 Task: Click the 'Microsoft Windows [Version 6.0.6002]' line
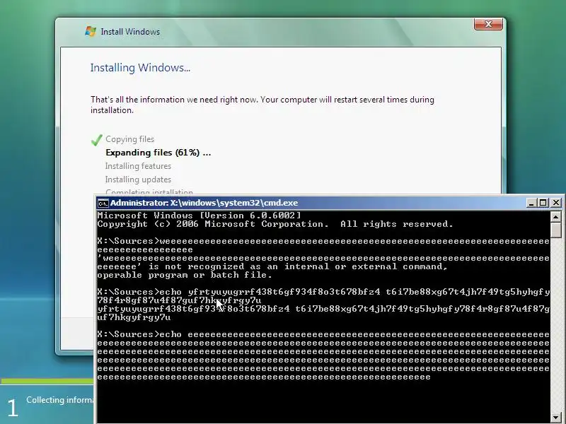pos(199,216)
